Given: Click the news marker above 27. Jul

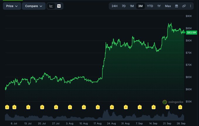Looking at the screenshot, I should click(56, 107).
